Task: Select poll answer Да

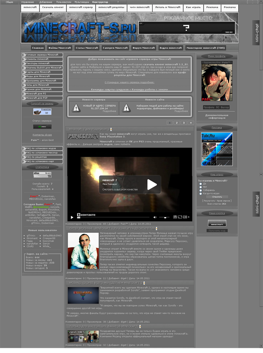Action: pyautogui.click(x=201, y=184)
